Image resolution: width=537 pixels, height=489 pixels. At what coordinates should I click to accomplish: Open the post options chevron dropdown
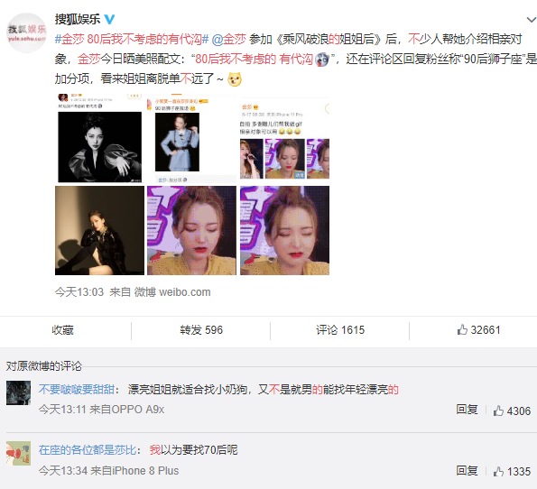532,20
